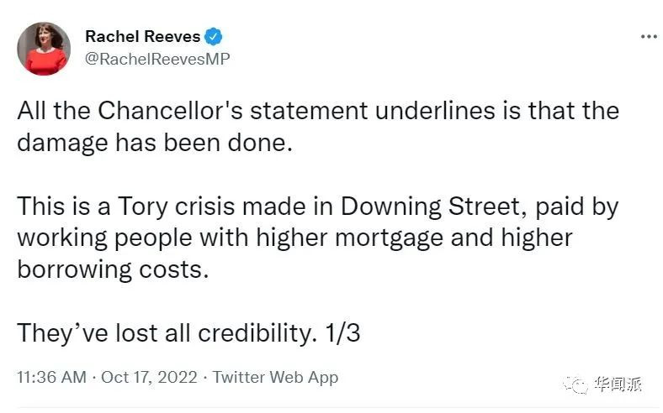Click the line starting "All the Chancellor's statement"
The width and height of the screenshot is (663, 413).
click(318, 111)
